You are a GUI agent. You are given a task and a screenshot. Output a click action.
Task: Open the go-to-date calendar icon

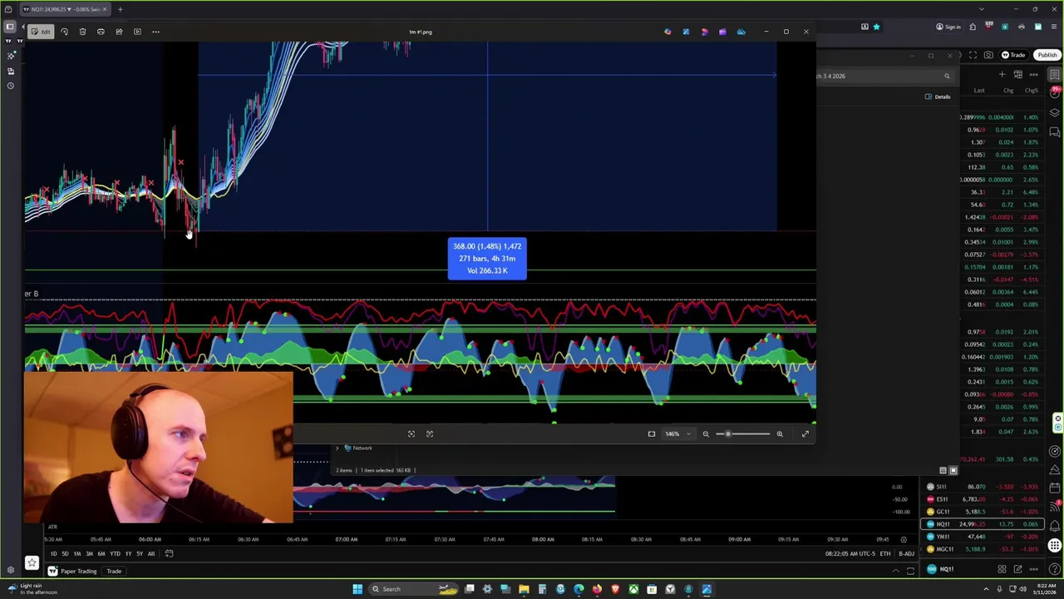point(169,554)
